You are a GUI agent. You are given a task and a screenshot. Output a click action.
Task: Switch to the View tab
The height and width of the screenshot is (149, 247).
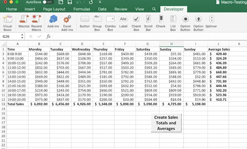coord(139,9)
